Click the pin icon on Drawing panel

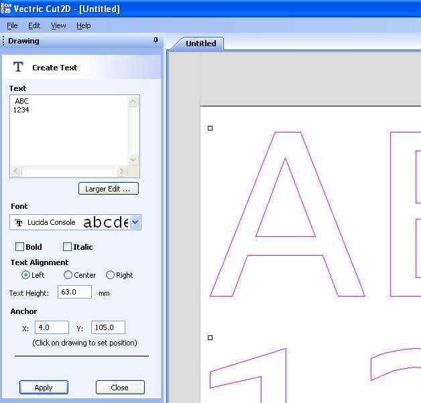[156, 41]
